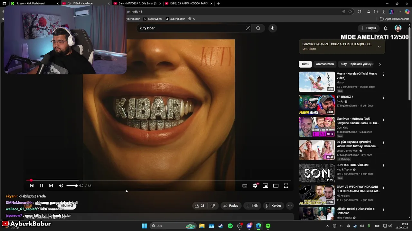
Task: Open YouTube account avatar menu
Action: pyautogui.click(x=398, y=28)
